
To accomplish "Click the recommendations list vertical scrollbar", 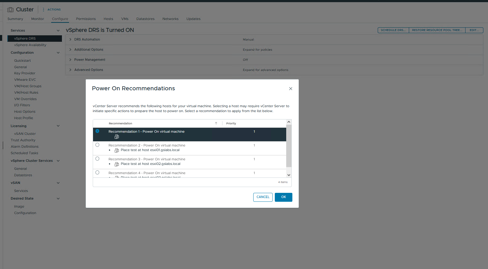I will 289,146.
